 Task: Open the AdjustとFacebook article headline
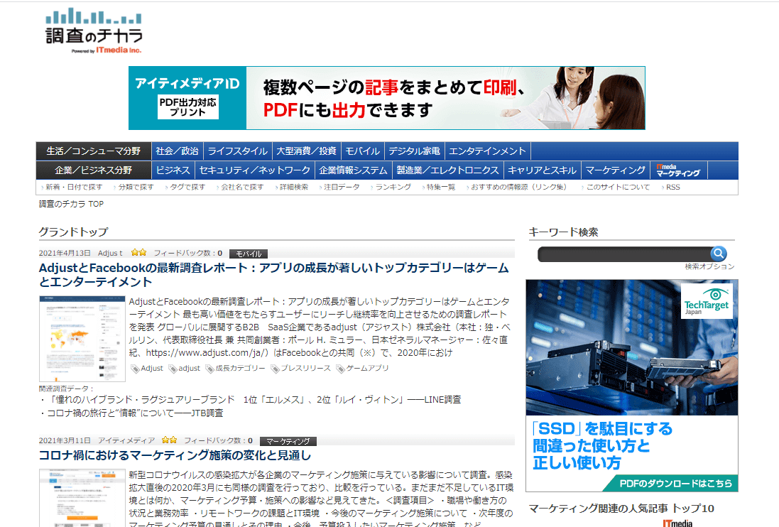click(273, 275)
